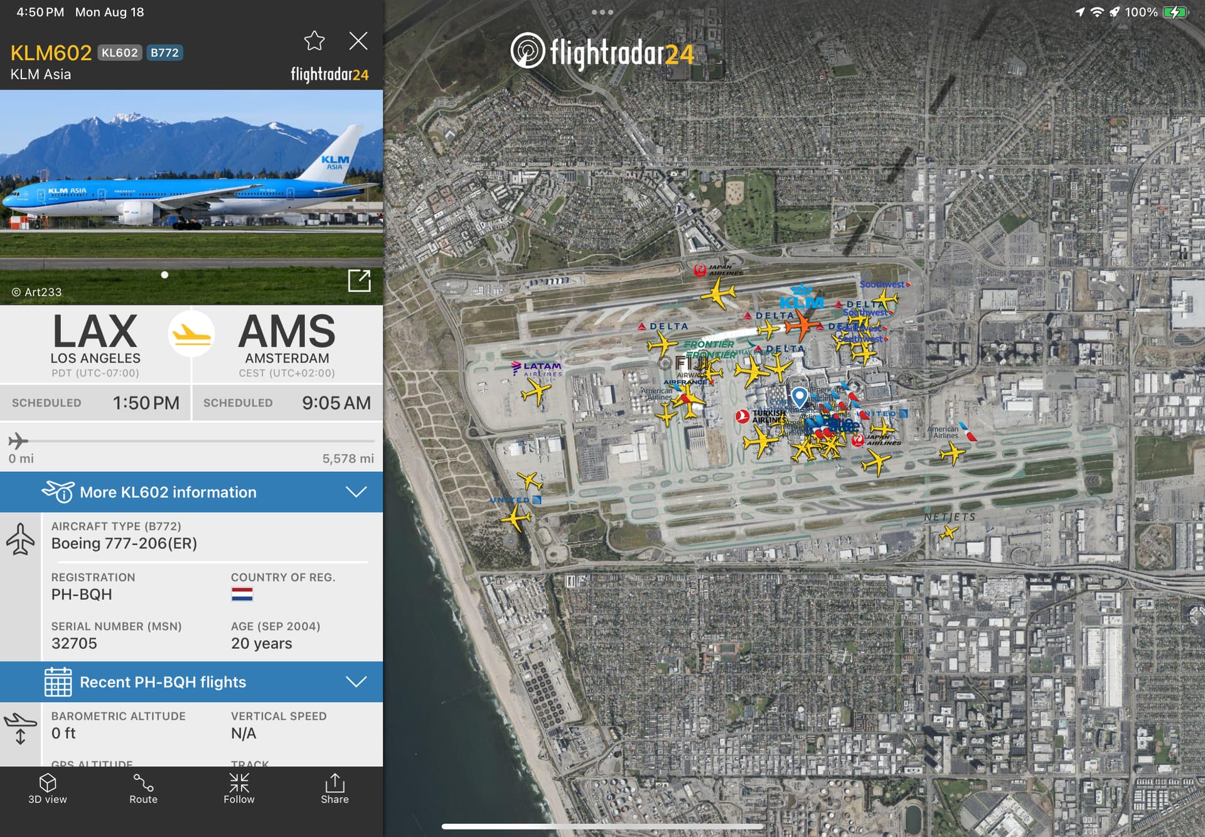Open the aircraft photo in full view
The height and width of the screenshot is (837, 1205).
click(x=360, y=280)
